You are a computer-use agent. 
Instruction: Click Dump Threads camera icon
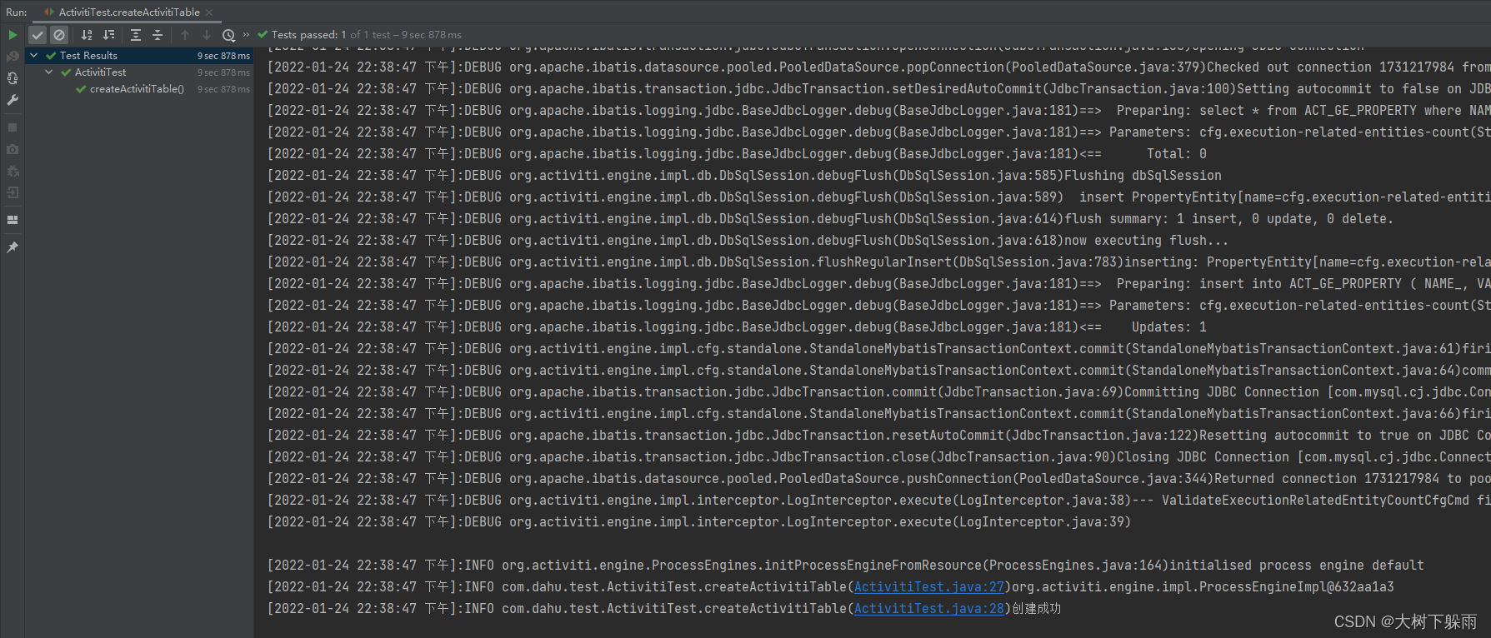(x=13, y=149)
